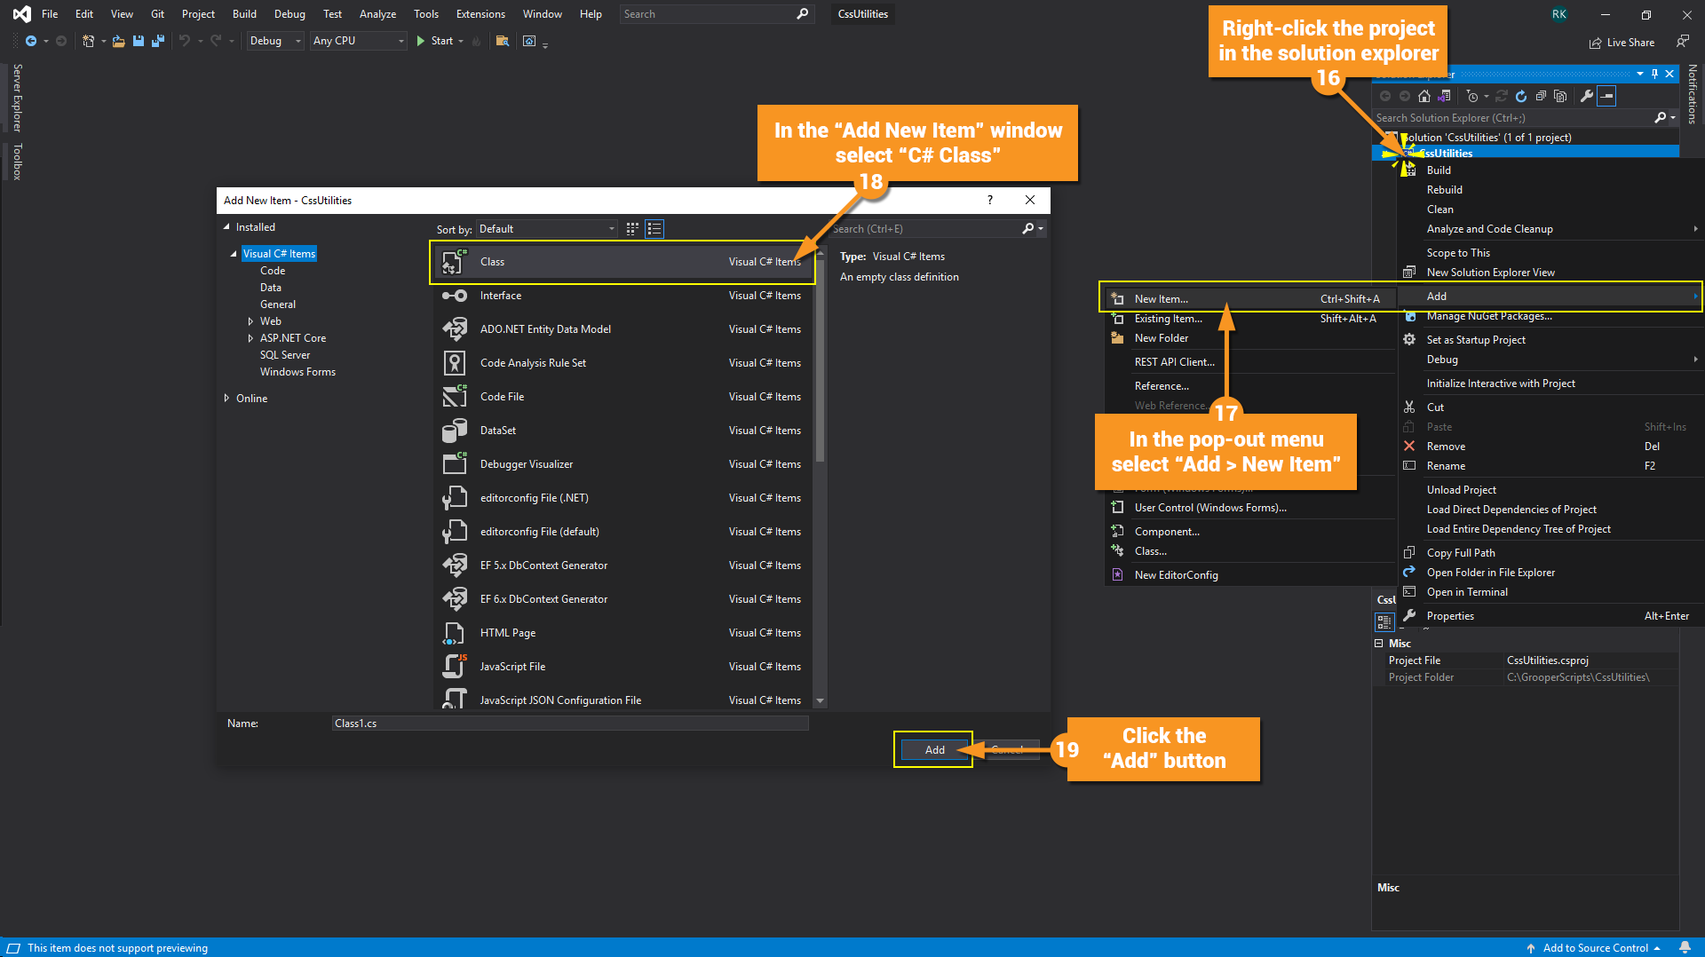Open the Start button dropdown arrow
Viewport: 1705px width, 957px height.
(461, 41)
